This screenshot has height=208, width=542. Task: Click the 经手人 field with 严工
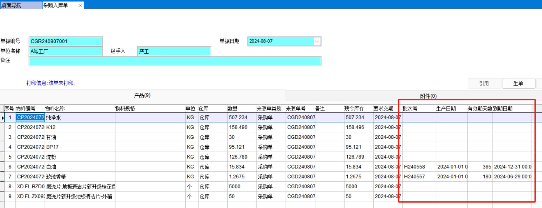pos(174,51)
